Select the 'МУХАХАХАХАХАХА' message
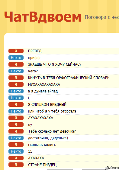This screenshot has height=170, width=119. tap(44, 85)
